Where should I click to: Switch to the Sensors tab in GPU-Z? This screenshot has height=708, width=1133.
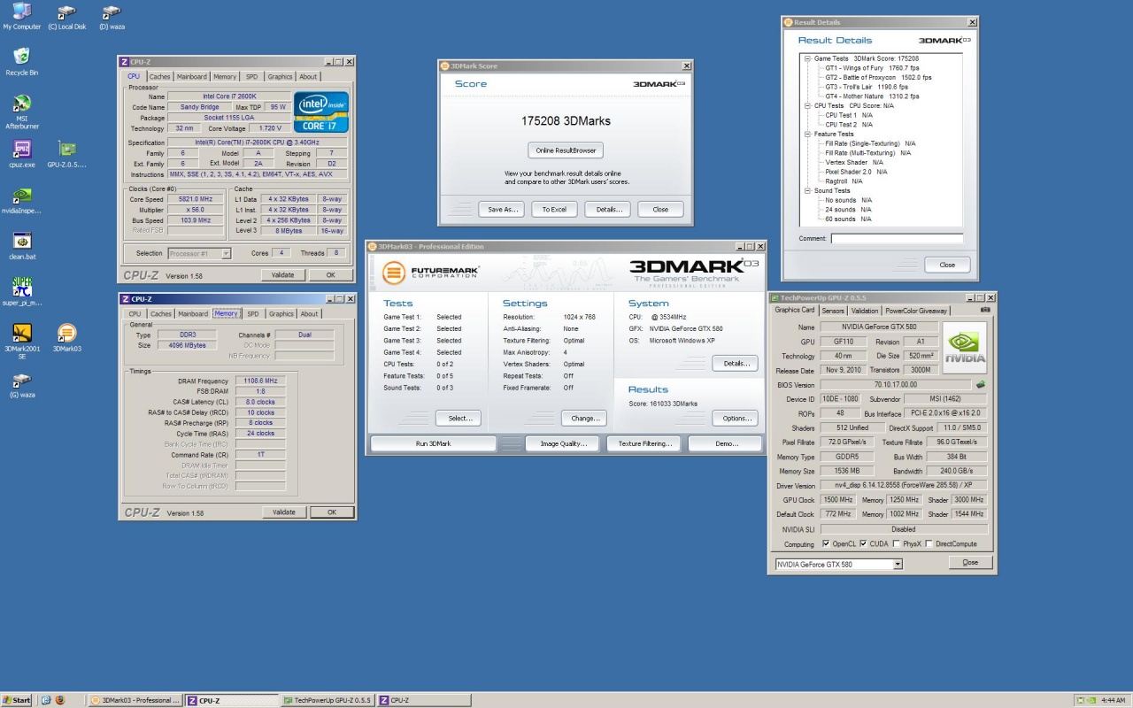(x=832, y=311)
